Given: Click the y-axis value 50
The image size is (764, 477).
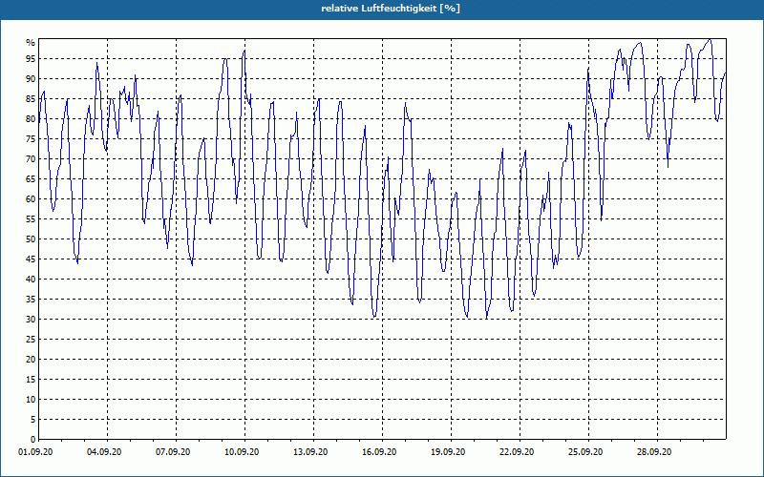Looking at the screenshot, I should 31,239.
